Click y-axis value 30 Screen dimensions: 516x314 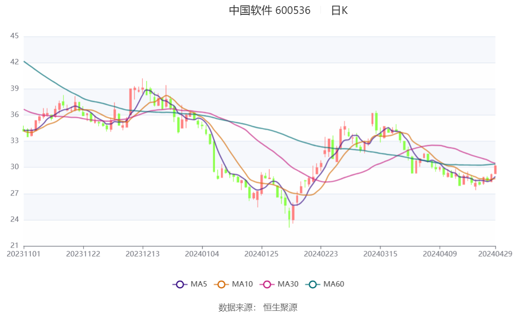point(14,167)
